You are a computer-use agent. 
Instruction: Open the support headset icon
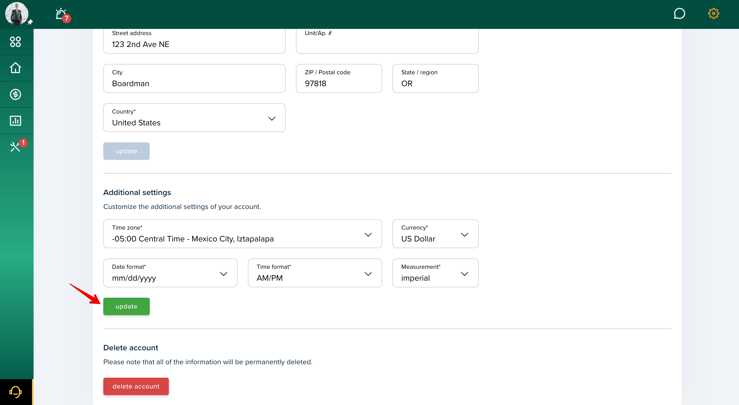click(x=15, y=392)
